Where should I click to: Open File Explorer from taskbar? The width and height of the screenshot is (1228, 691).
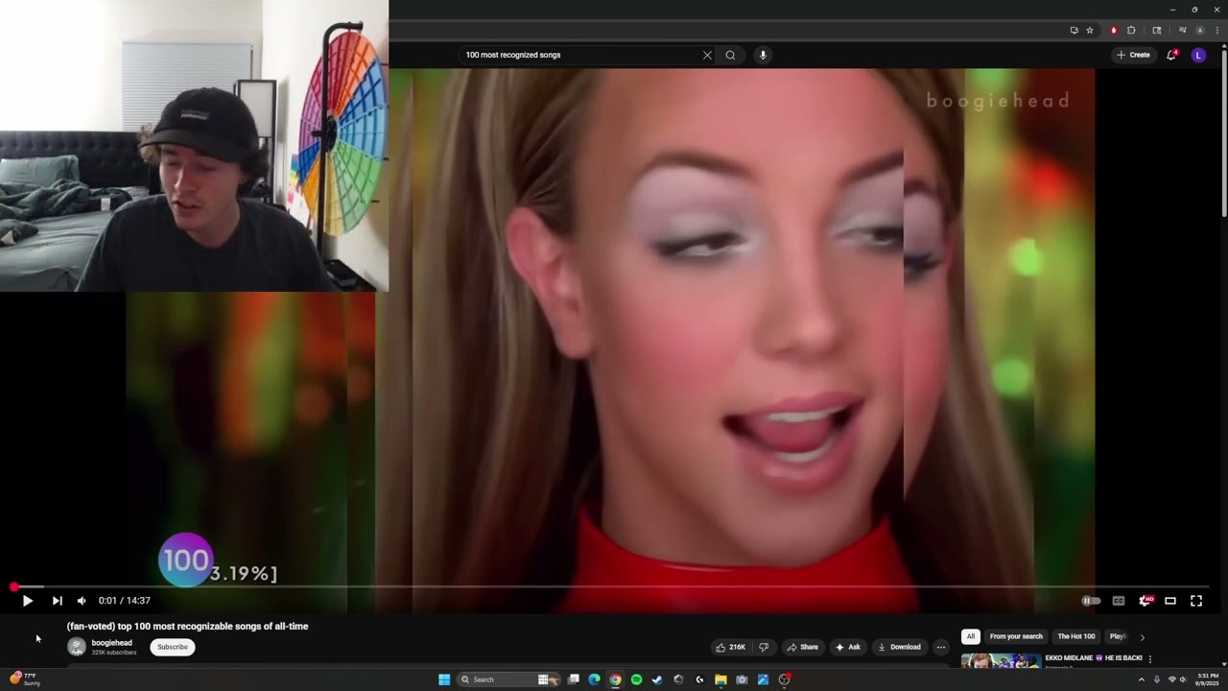tap(720, 679)
